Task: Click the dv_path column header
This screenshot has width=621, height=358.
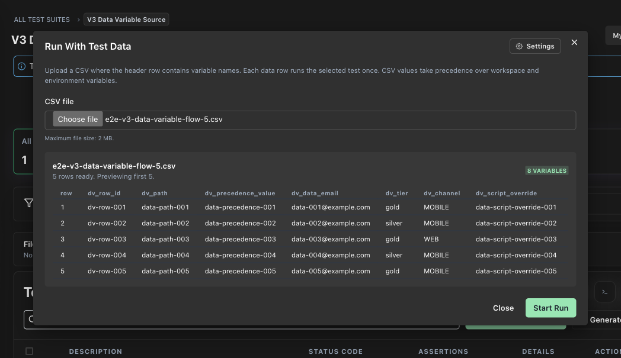Action: coord(155,193)
